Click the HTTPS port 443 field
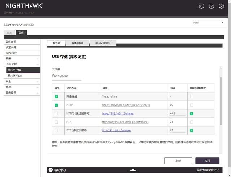 (178, 113)
